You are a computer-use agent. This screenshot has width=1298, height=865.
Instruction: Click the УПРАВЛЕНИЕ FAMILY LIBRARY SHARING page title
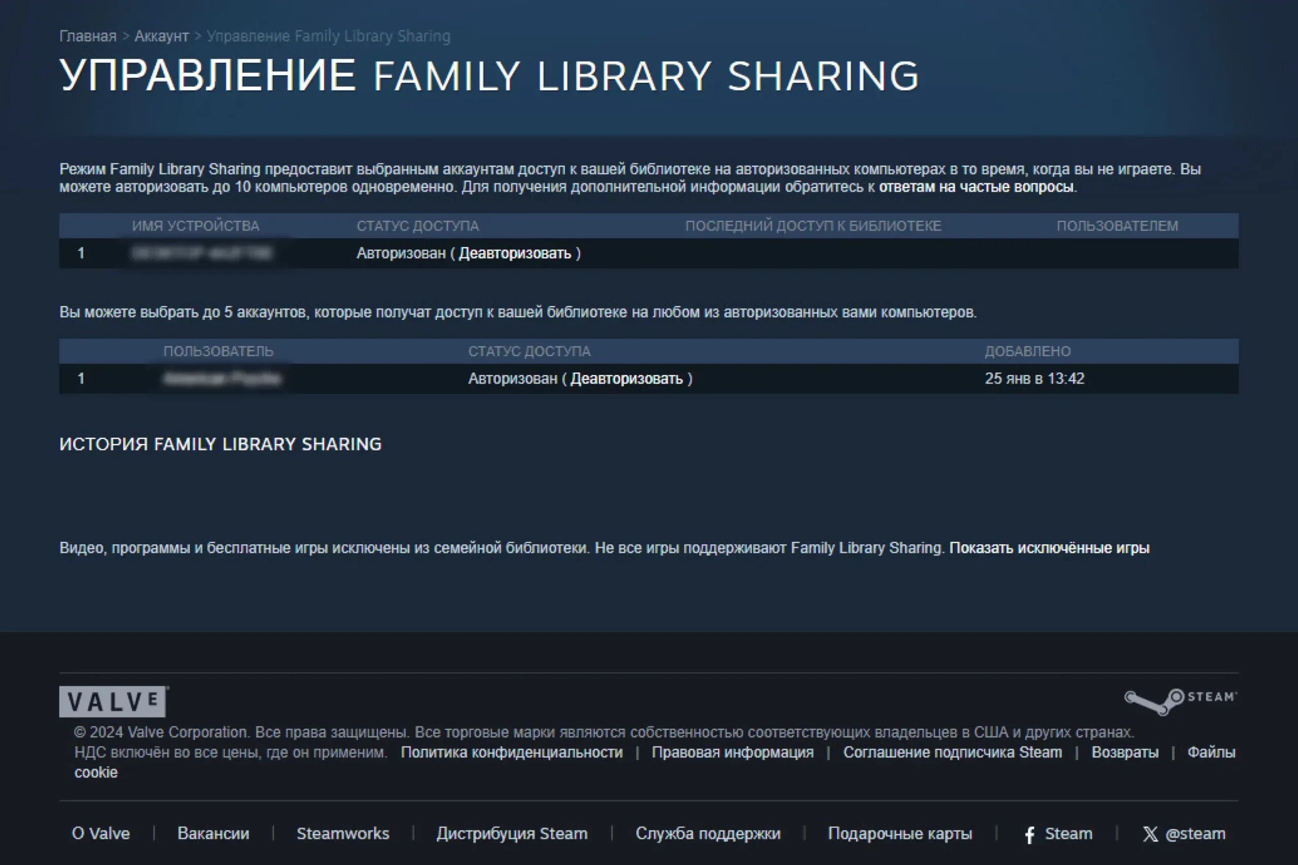tap(489, 76)
